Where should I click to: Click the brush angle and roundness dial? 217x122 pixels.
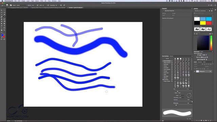[x=189, y=96]
